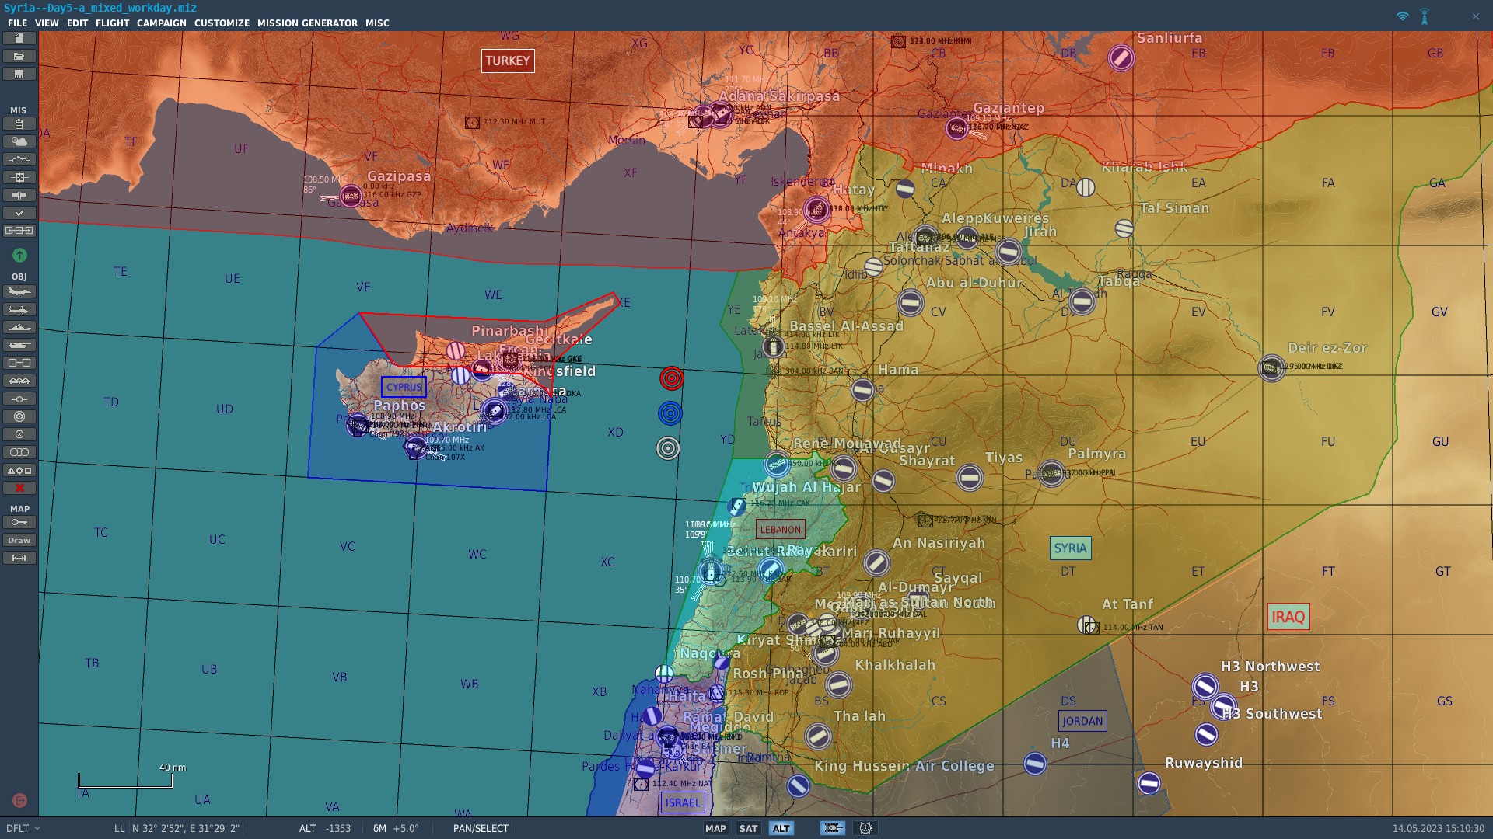Select the helicopter object tool
This screenshot has width=1493, height=839.
(x=19, y=310)
